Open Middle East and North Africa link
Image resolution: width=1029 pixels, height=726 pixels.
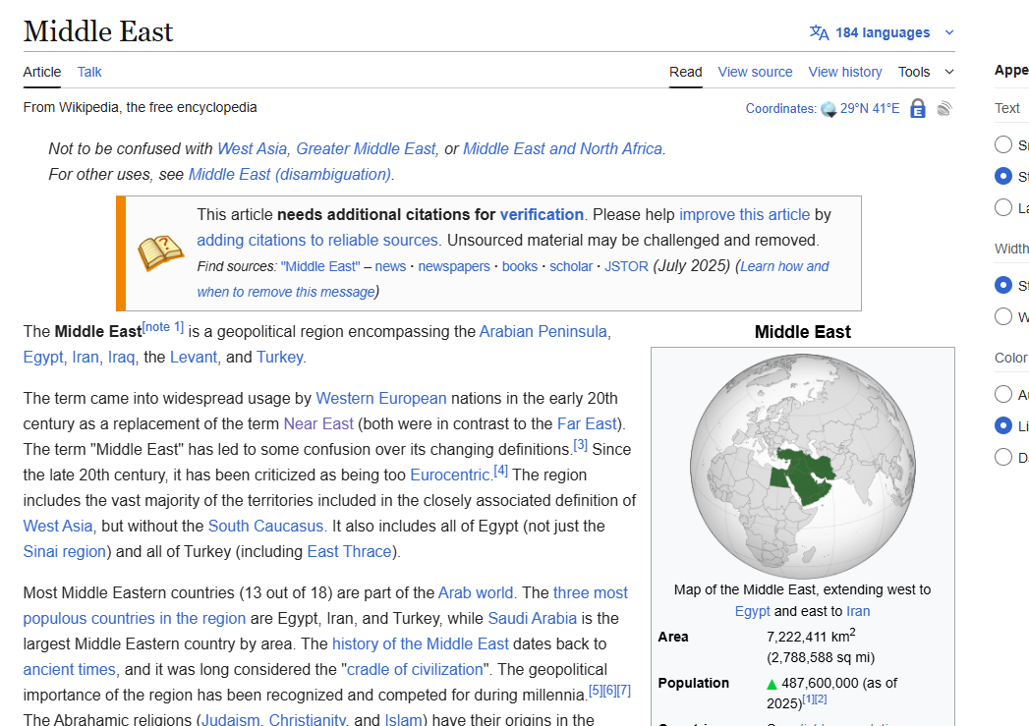pos(562,149)
